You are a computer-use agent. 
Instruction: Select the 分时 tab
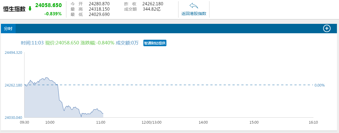8,29
